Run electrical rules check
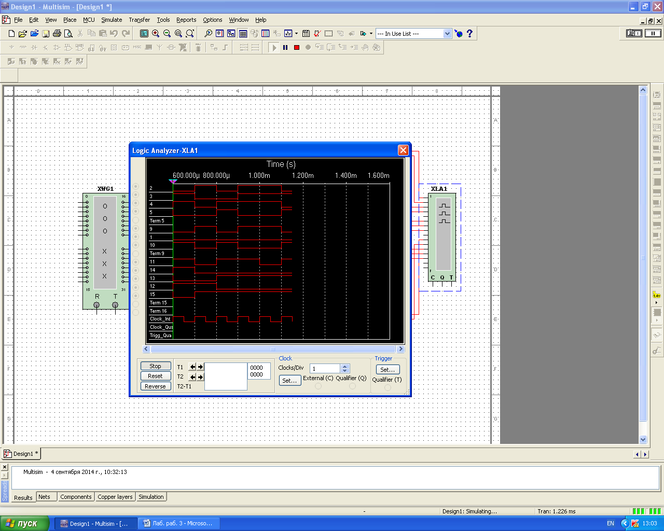 pyautogui.click(x=317, y=33)
